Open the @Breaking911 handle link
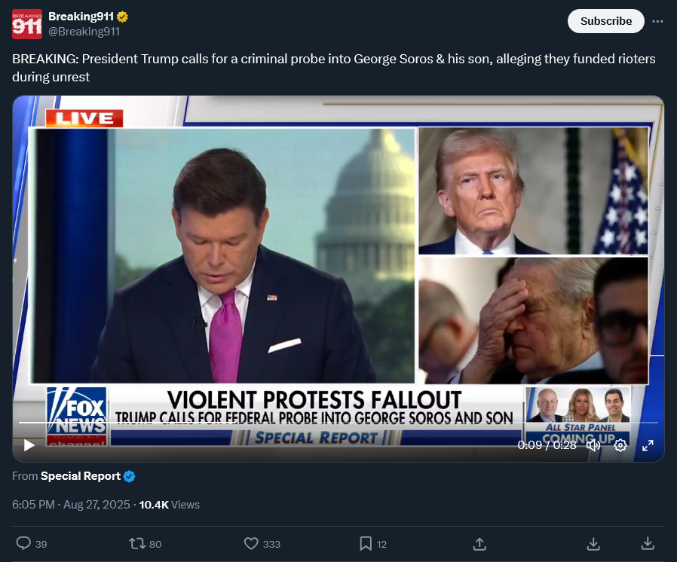 tap(84, 31)
